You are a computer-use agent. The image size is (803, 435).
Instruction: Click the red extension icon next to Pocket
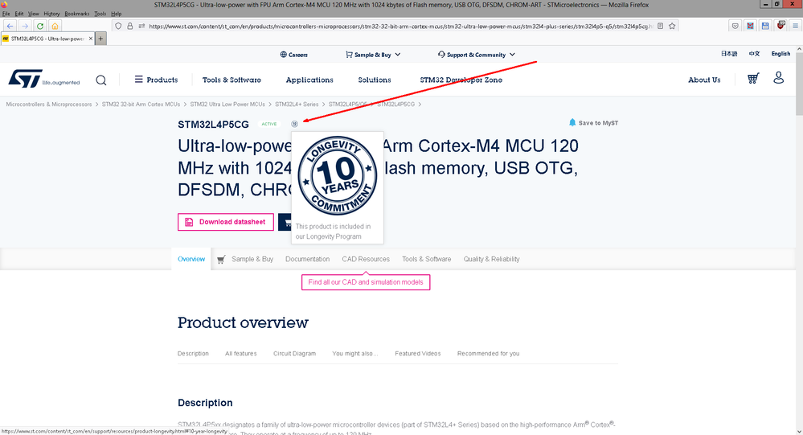click(x=750, y=26)
